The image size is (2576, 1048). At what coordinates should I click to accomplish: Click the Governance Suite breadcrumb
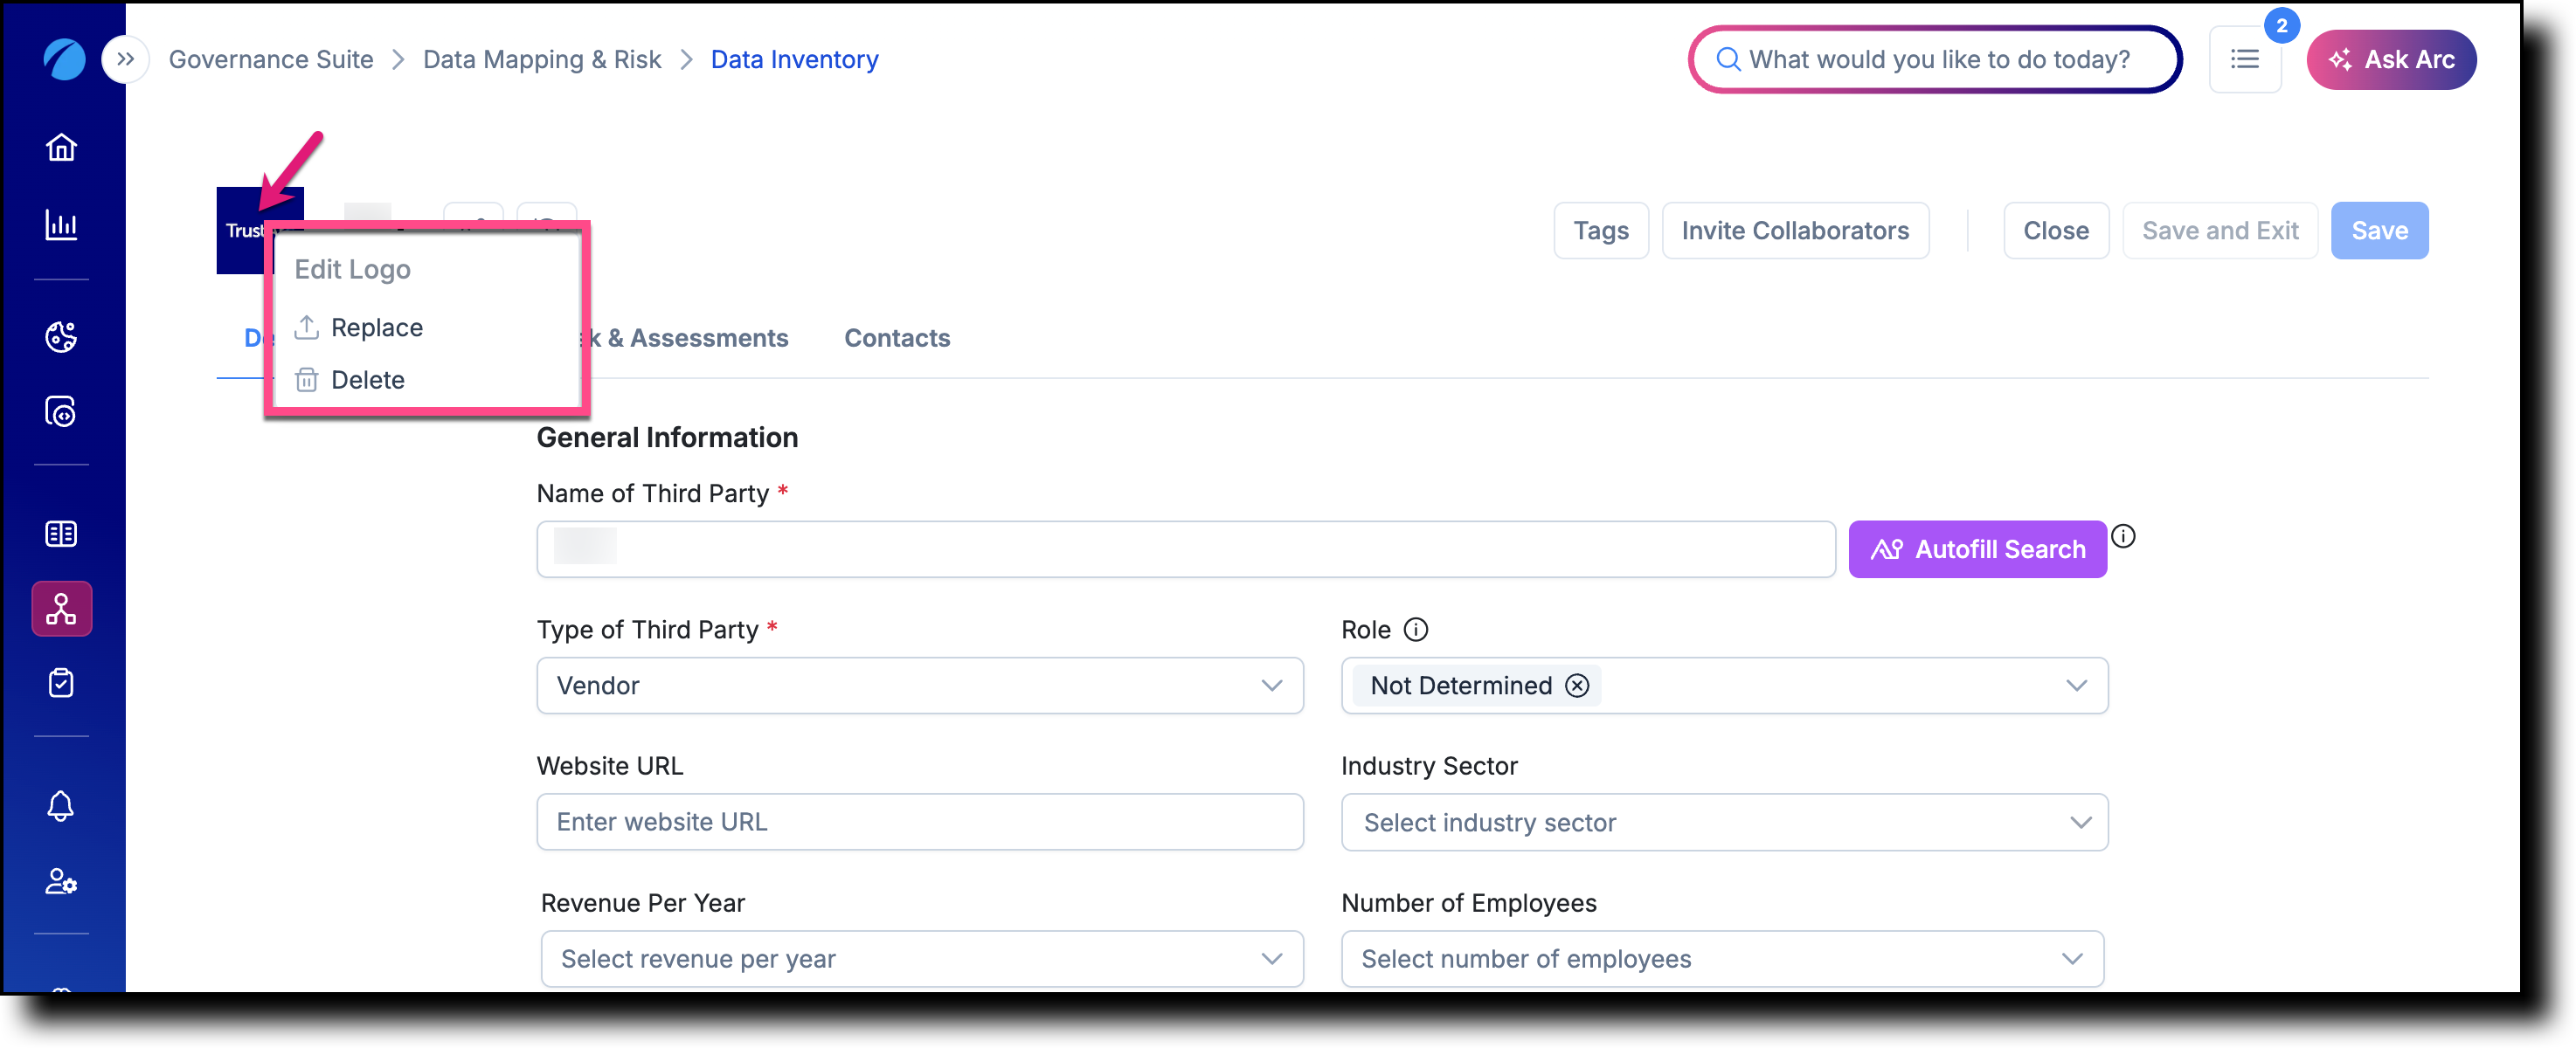pos(270,59)
